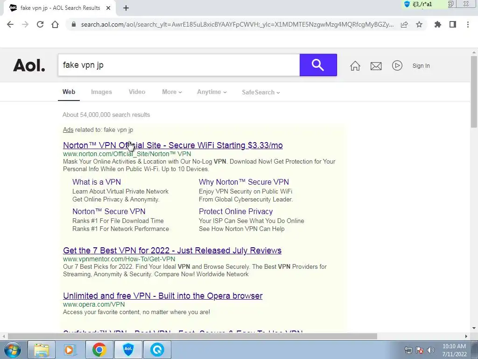The width and height of the screenshot is (478, 359).
Task: Click the Ads label link
Action: [x=68, y=130]
